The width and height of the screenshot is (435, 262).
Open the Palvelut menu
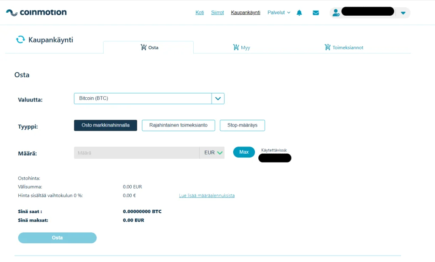[x=276, y=13]
